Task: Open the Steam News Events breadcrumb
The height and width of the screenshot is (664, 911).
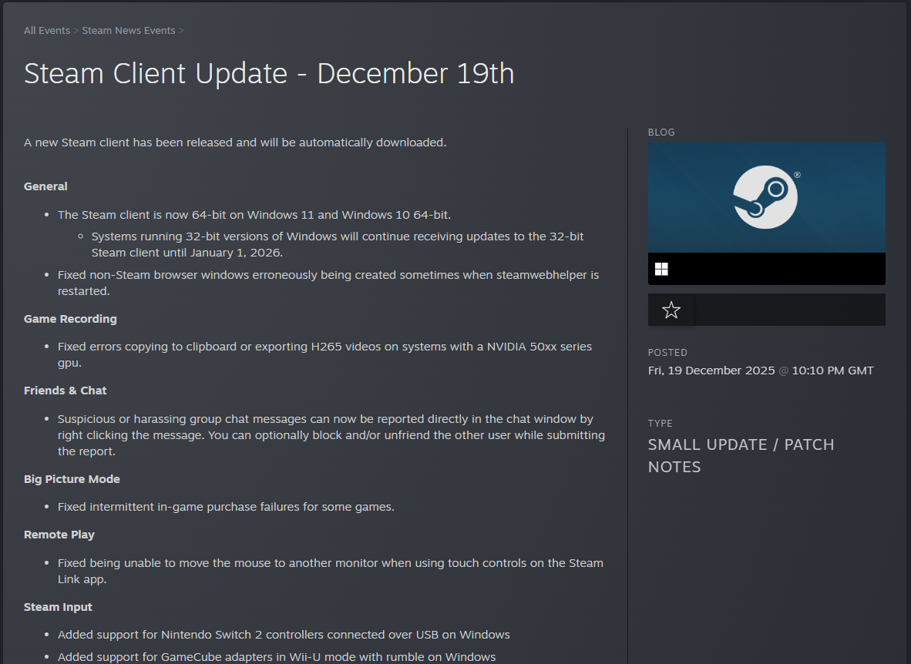Action: 128,30
